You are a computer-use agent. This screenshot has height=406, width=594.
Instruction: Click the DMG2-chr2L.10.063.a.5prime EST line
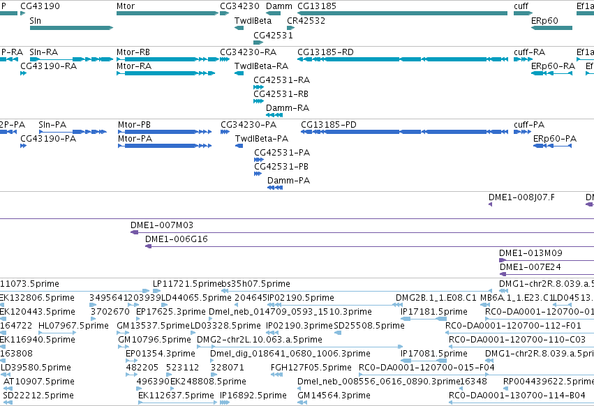click(299, 347)
